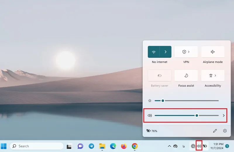This screenshot has height=152, width=234.
Task: Turn on Focus assist tile
Action: (x=186, y=75)
